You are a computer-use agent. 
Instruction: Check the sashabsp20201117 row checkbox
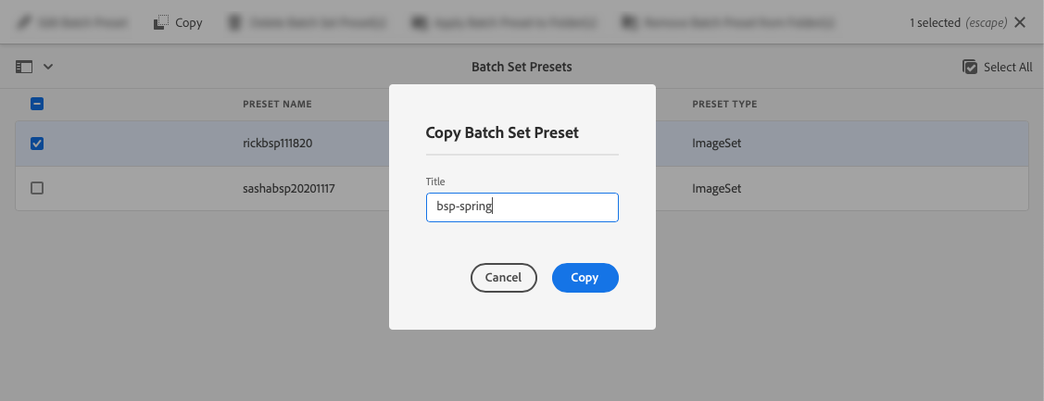(37, 188)
